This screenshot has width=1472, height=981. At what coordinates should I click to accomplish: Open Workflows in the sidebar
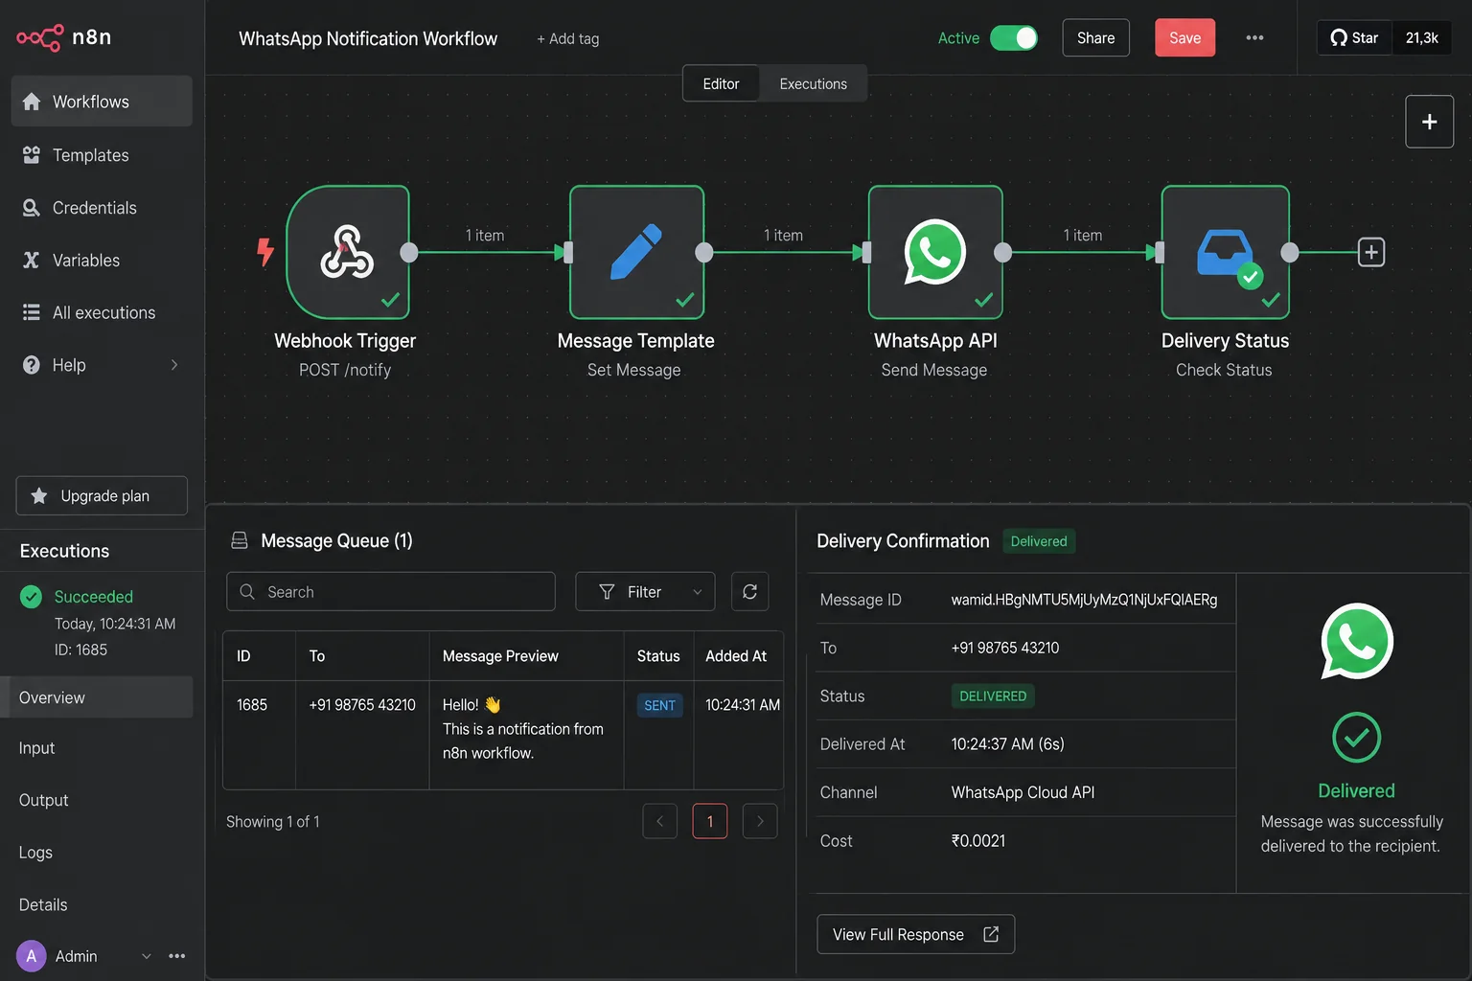coord(102,102)
